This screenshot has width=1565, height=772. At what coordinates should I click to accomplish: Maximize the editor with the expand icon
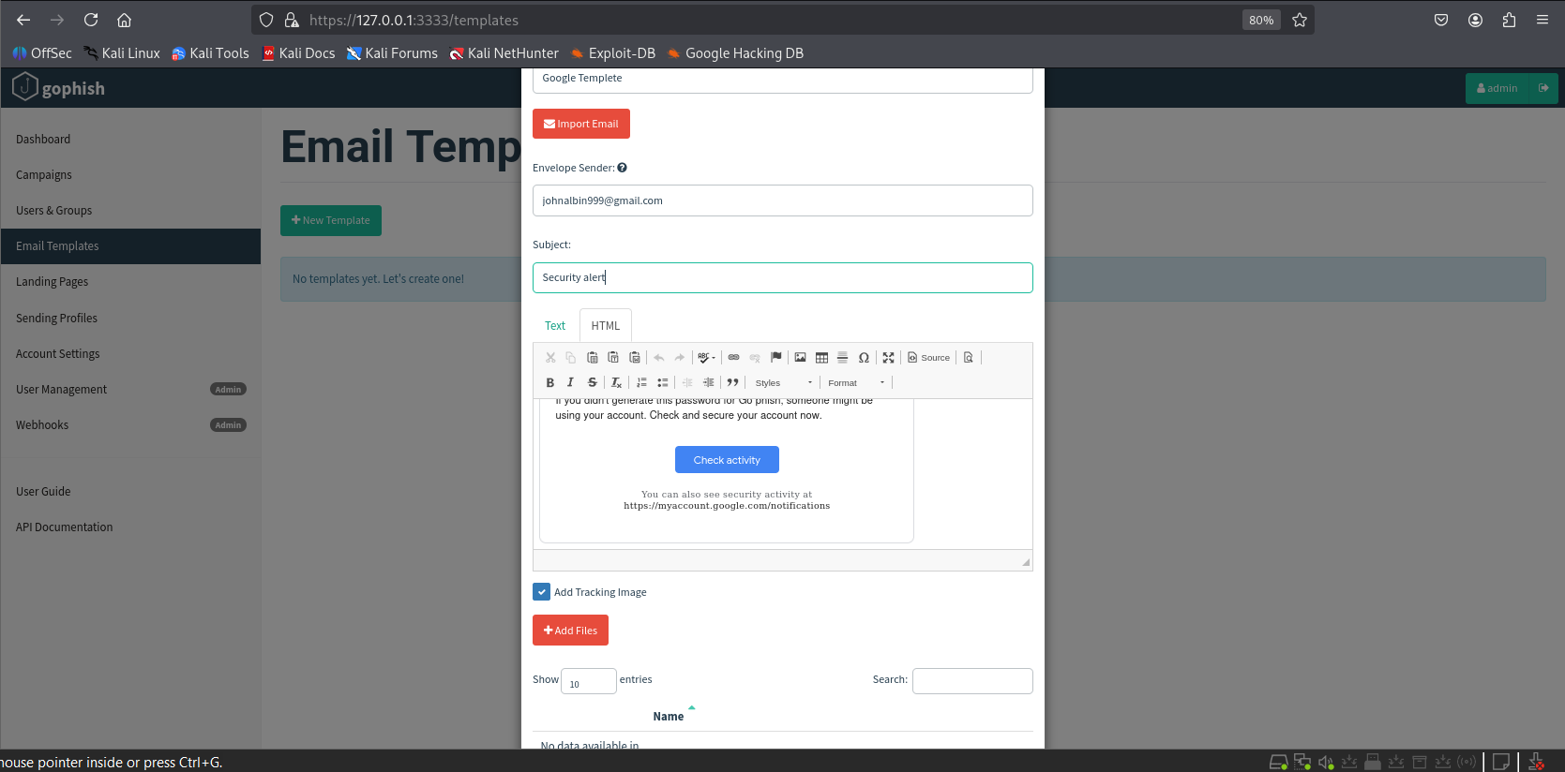click(x=888, y=358)
